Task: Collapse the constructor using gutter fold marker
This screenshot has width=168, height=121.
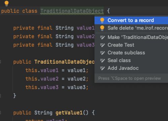Action: 0,62
